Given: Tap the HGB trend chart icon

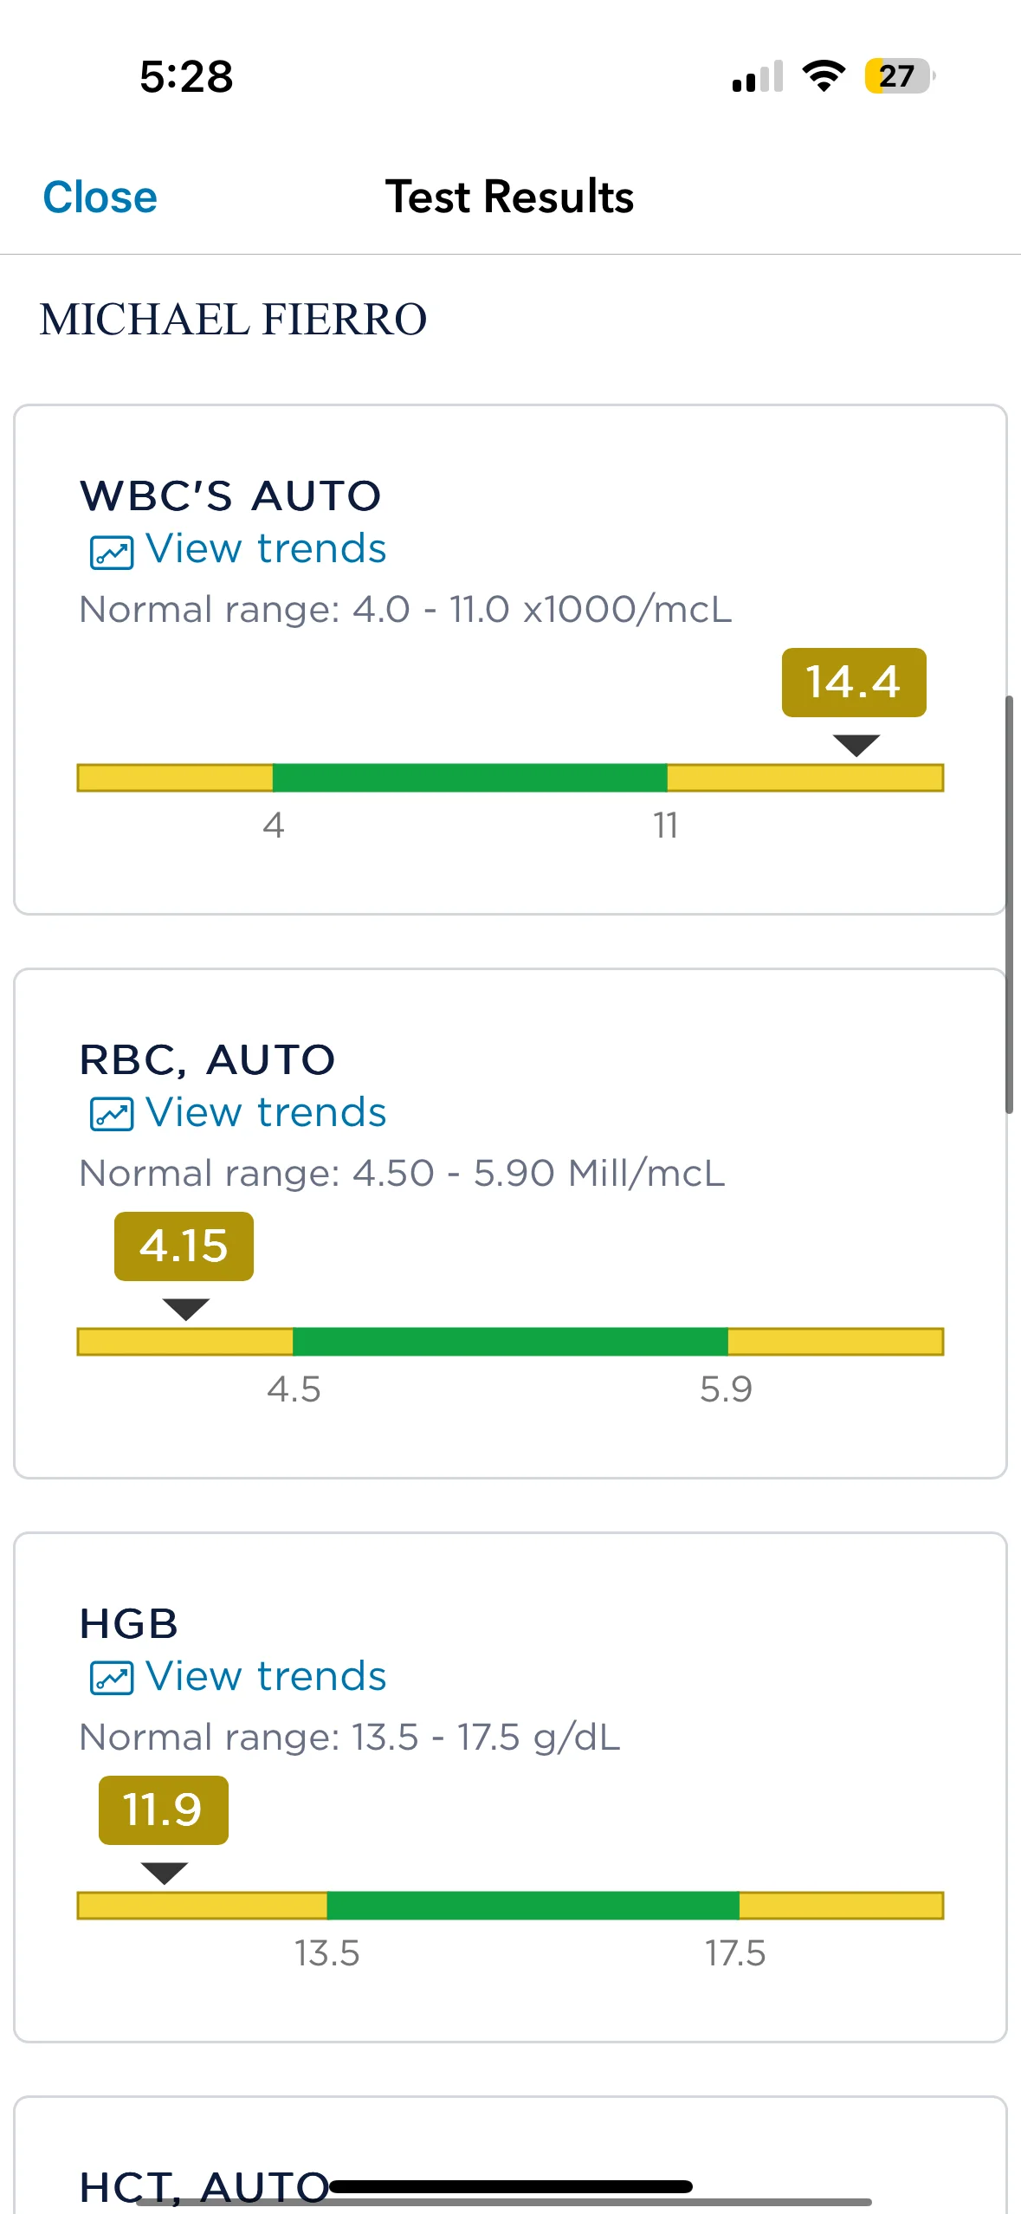Looking at the screenshot, I should pos(112,1679).
